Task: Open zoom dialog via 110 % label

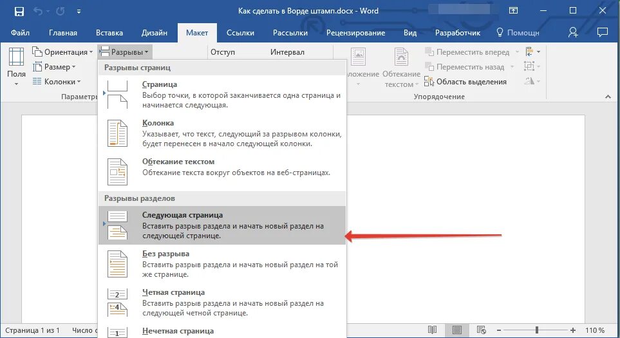Action: tap(595, 330)
